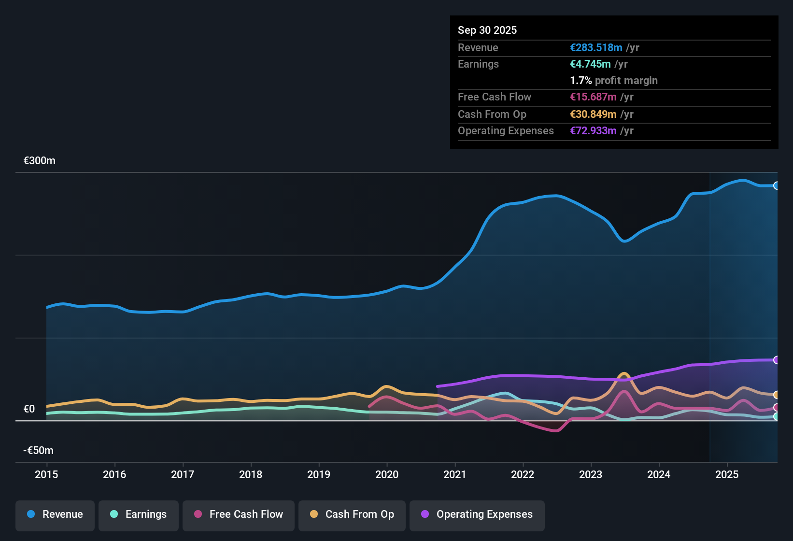Viewport: 793px width, 541px height.
Task: Click the 1.7% profit margin text
Action: coord(614,81)
